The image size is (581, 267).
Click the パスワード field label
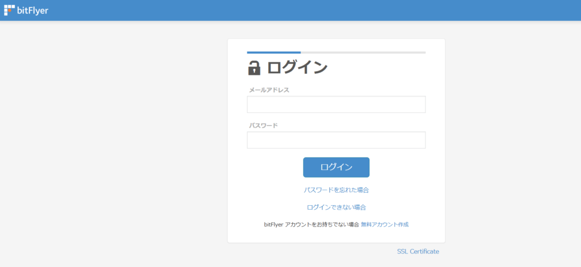263,125
